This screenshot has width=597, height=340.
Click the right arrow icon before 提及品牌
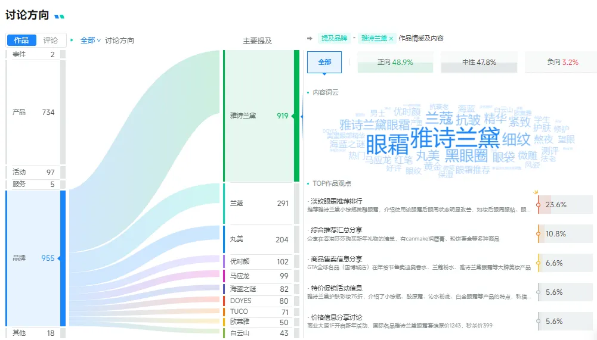click(310, 39)
